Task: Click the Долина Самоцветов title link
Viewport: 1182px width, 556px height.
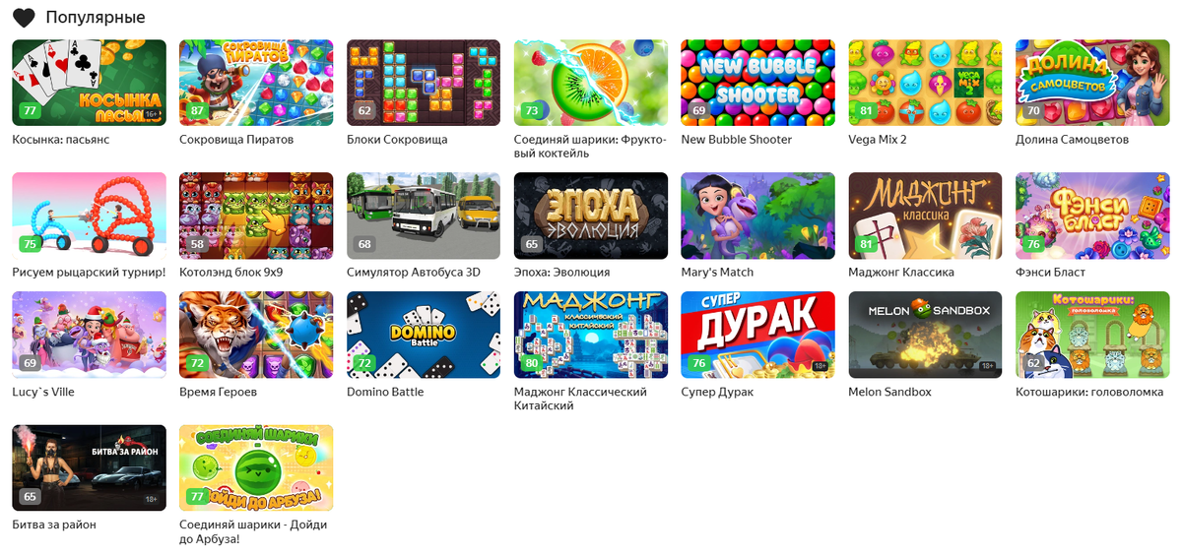Action: 1072,140
